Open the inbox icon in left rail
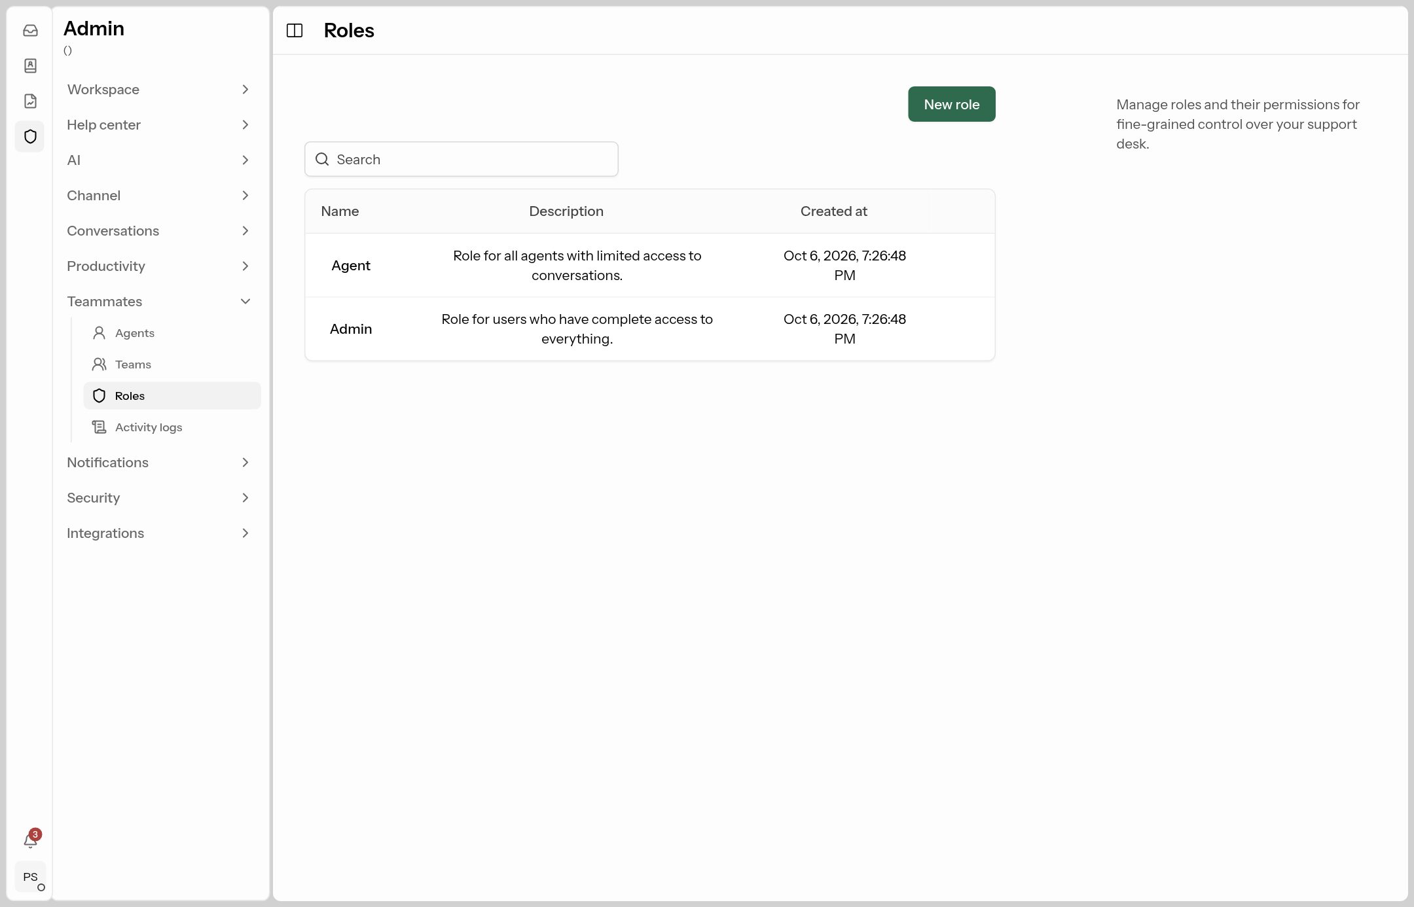 tap(30, 31)
